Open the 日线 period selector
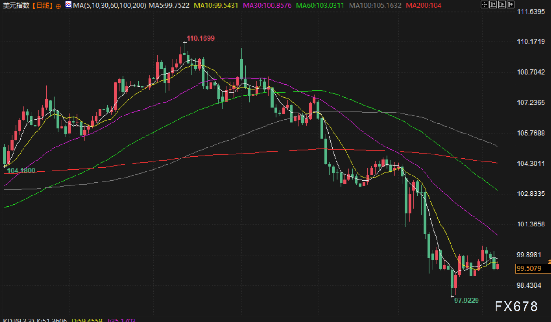Image resolution: width=551 pixels, height=322 pixels. (x=42, y=6)
